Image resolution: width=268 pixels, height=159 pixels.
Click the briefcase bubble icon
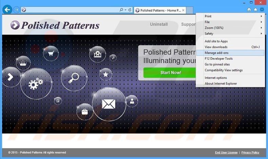(x=84, y=112)
